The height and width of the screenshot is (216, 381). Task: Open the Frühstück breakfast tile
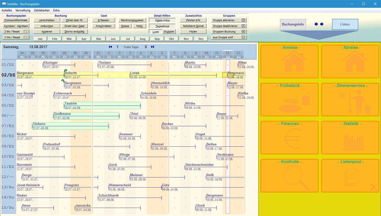click(289, 100)
